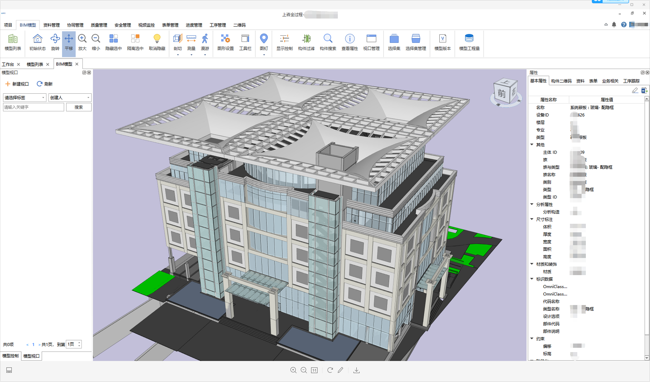Click the 搜索 button
The height and width of the screenshot is (382, 650).
point(79,107)
